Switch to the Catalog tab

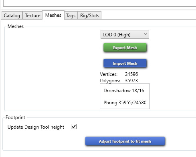12,16
